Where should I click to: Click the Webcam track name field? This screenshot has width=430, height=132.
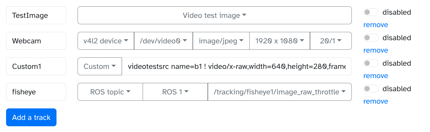[x=36, y=41]
